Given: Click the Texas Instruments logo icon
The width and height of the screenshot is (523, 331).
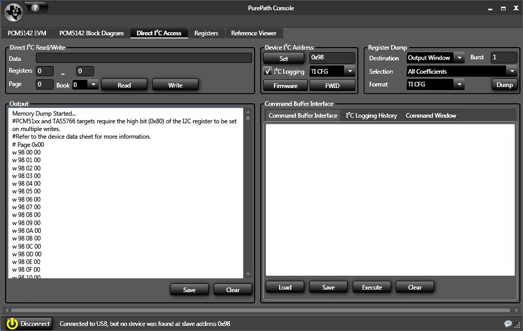Looking at the screenshot, I should click(14, 12).
